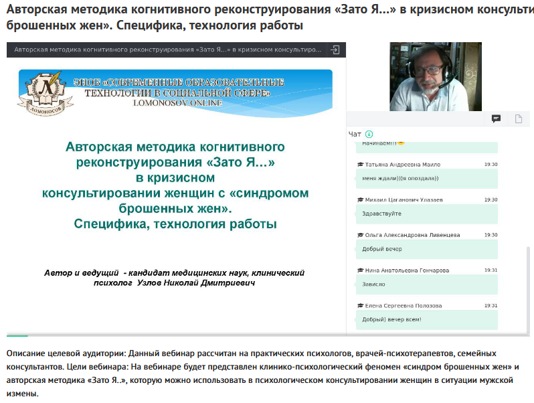Image resolution: width=534 pixels, height=403 pixels.
Task: Click graduation cap icon beside Михаил Цаганович Улазаев
Action: tap(360, 200)
